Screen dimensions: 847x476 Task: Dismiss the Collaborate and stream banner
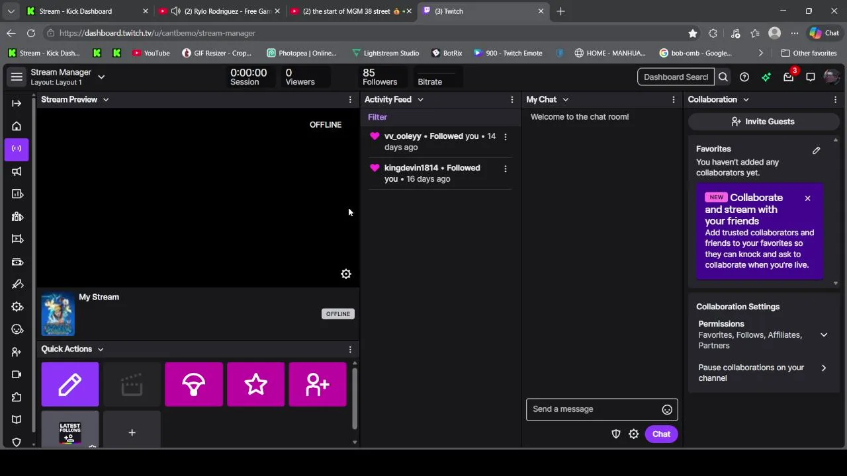coord(807,198)
